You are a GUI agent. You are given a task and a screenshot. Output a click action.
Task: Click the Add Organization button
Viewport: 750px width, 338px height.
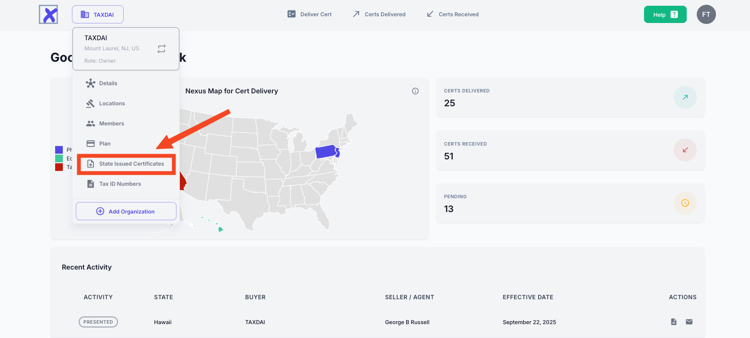click(126, 211)
